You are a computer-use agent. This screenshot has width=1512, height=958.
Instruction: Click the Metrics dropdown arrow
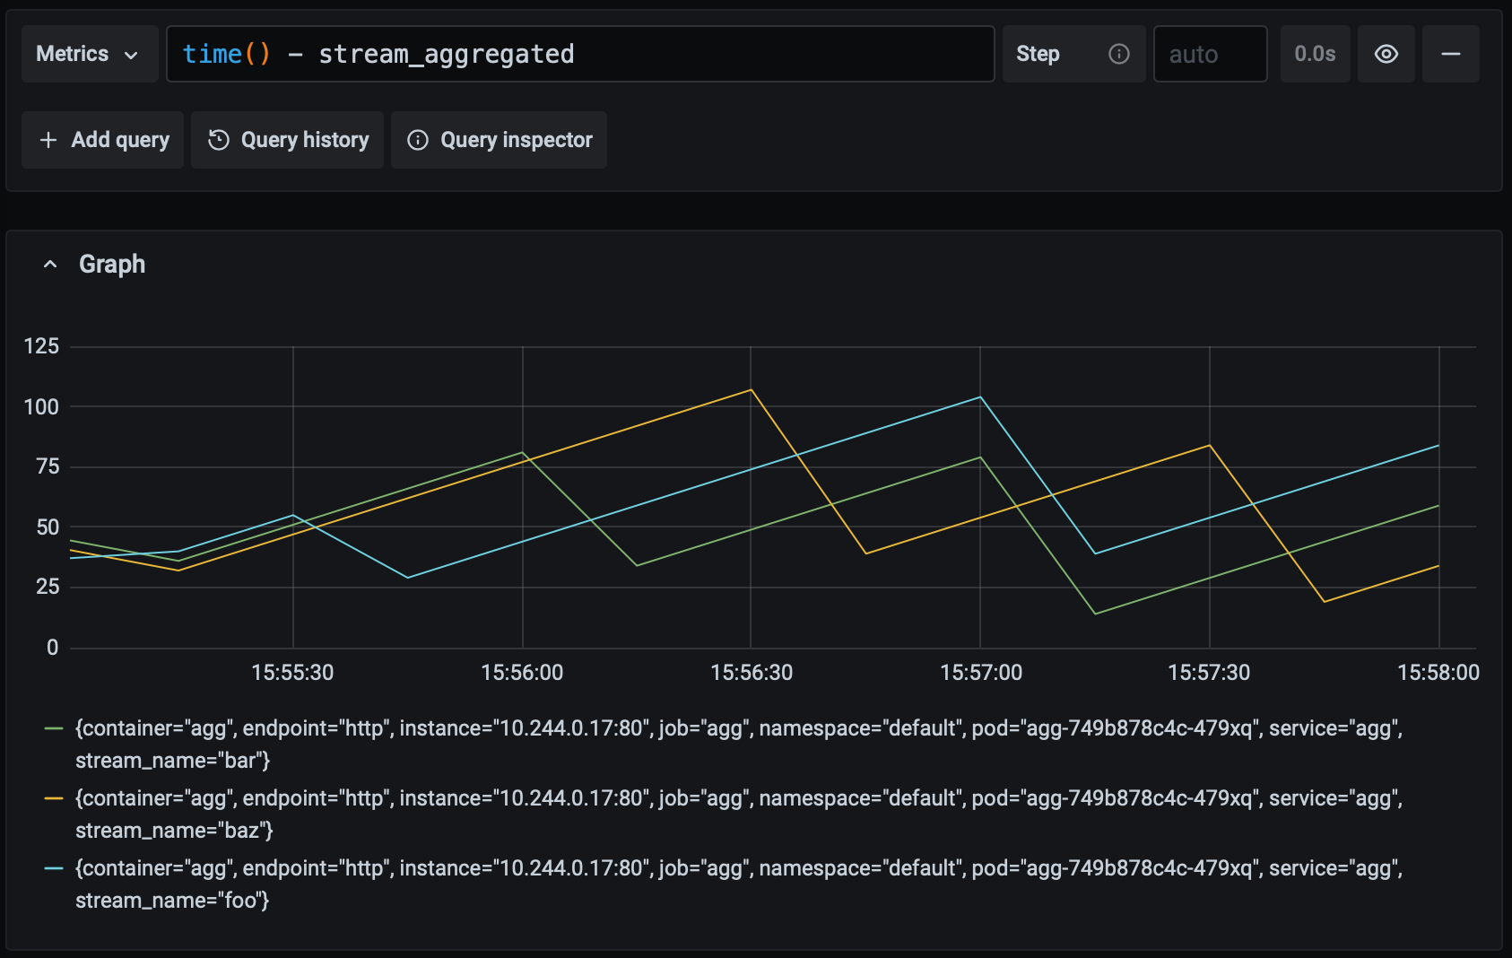[132, 55]
